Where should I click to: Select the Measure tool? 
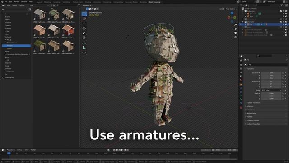(x=84, y=48)
